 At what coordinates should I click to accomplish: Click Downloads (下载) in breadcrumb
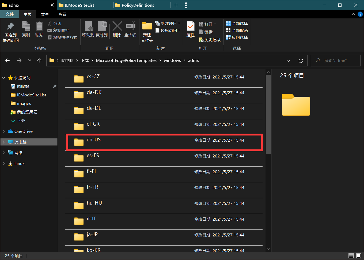coord(85,61)
